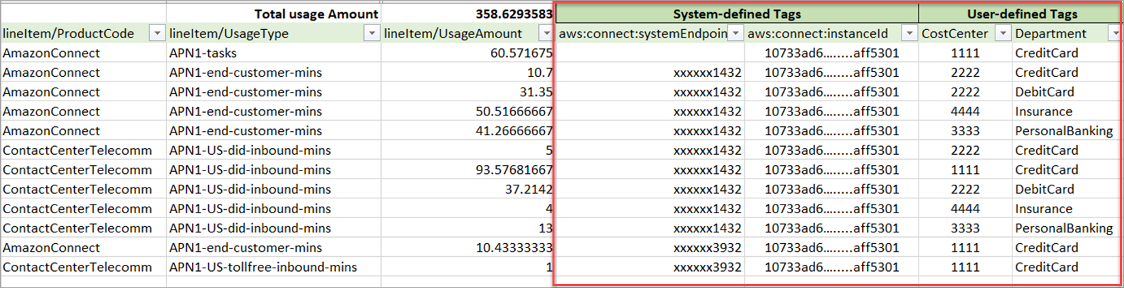1124x288 pixels.
Task: Select the User-defined Tags header cell
Action: [1021, 14]
